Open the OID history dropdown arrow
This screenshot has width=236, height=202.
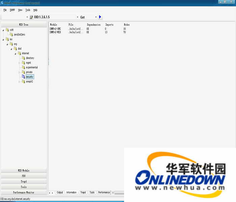78,17
